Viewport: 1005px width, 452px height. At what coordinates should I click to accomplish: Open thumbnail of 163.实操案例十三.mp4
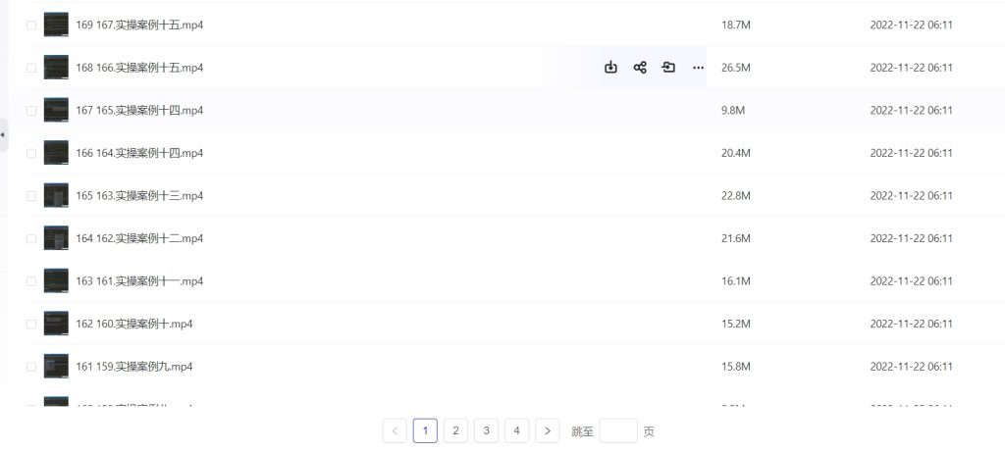pos(56,195)
